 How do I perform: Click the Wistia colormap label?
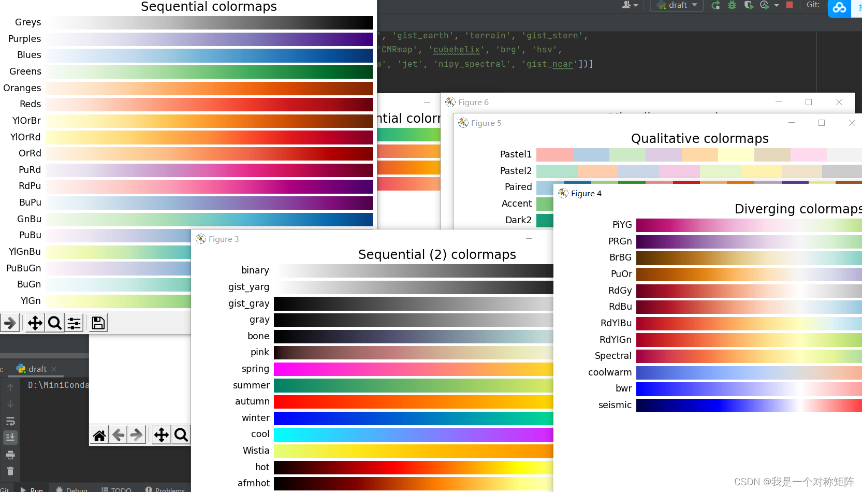pos(256,451)
